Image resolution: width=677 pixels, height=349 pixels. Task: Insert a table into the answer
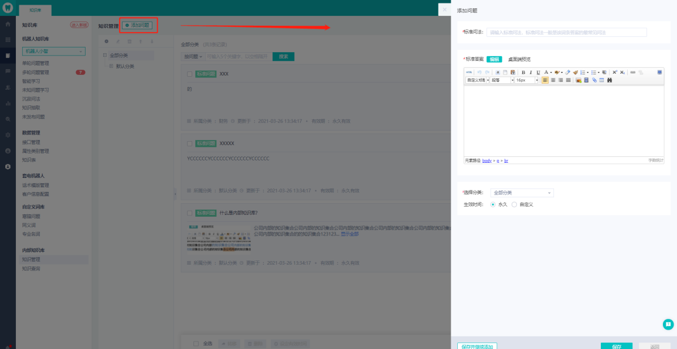pos(601,80)
